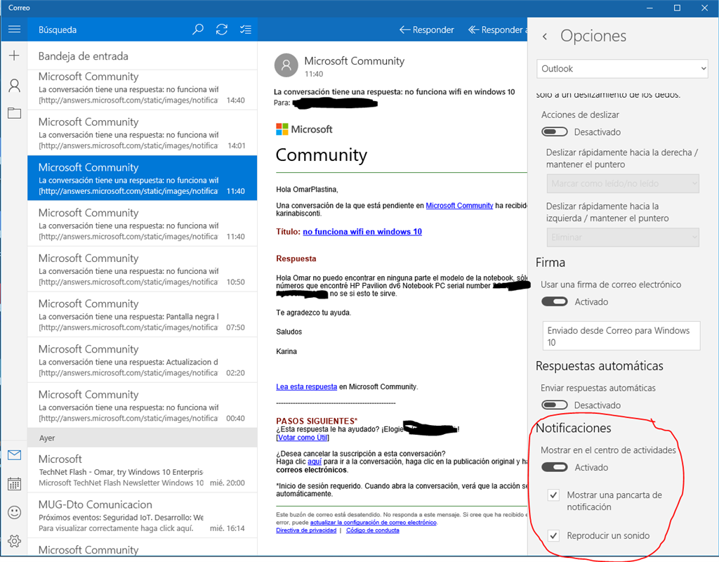Image resolution: width=719 pixels, height=562 pixels.
Task: Open Código de conducta link
Action: (373, 530)
